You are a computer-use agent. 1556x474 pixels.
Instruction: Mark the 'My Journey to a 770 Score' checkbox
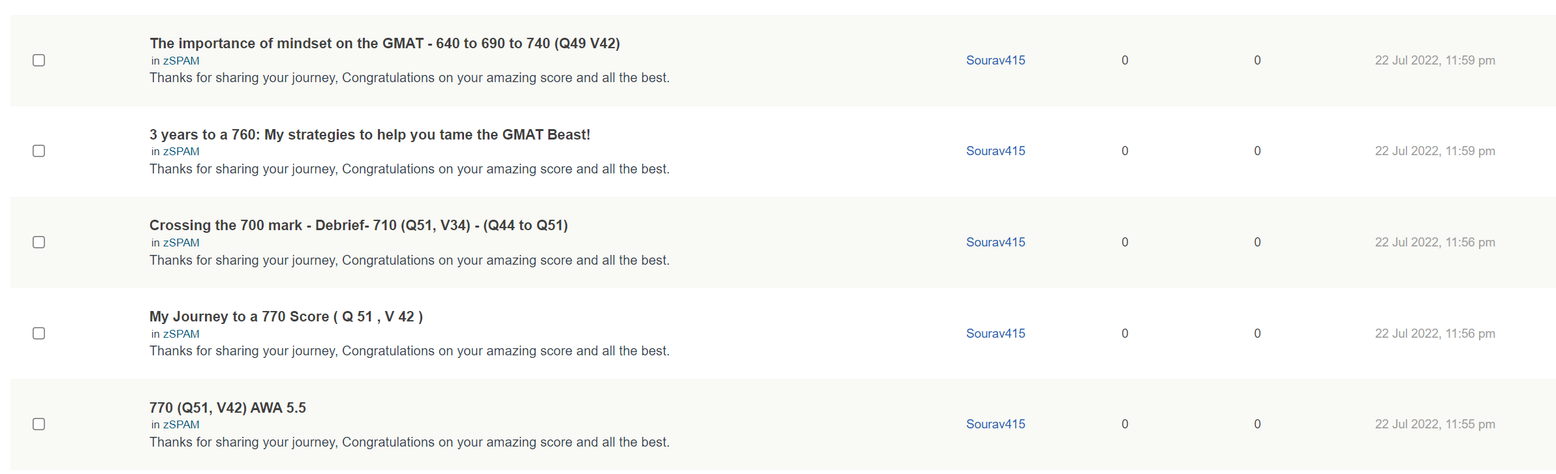(x=39, y=334)
